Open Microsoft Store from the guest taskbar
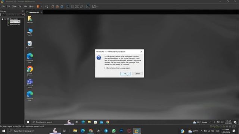 click(95, 122)
